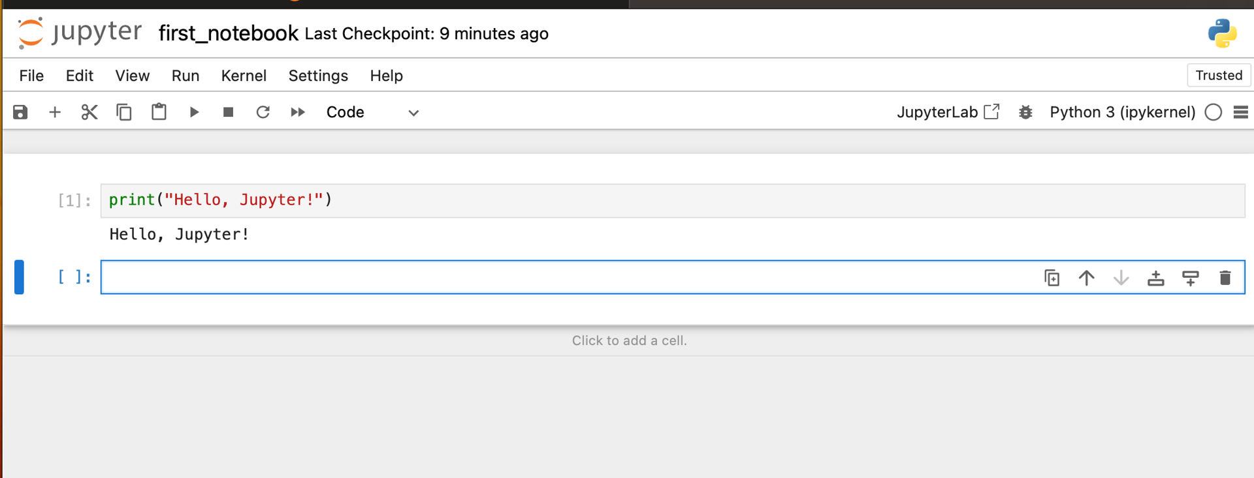The width and height of the screenshot is (1254, 478).
Task: Click the Python 3 (ipykernel) kernel name
Action: [x=1122, y=112]
